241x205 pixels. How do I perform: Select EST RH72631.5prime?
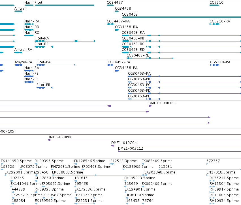[x=65, y=167]
